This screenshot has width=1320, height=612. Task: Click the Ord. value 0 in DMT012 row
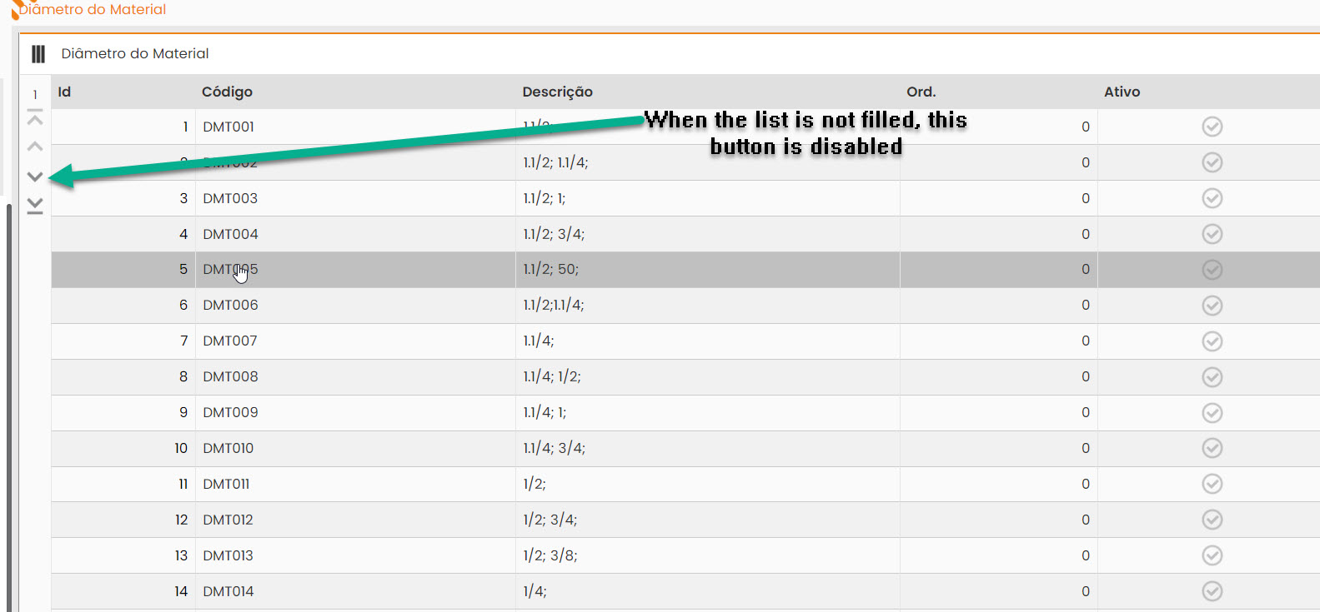pos(1086,520)
